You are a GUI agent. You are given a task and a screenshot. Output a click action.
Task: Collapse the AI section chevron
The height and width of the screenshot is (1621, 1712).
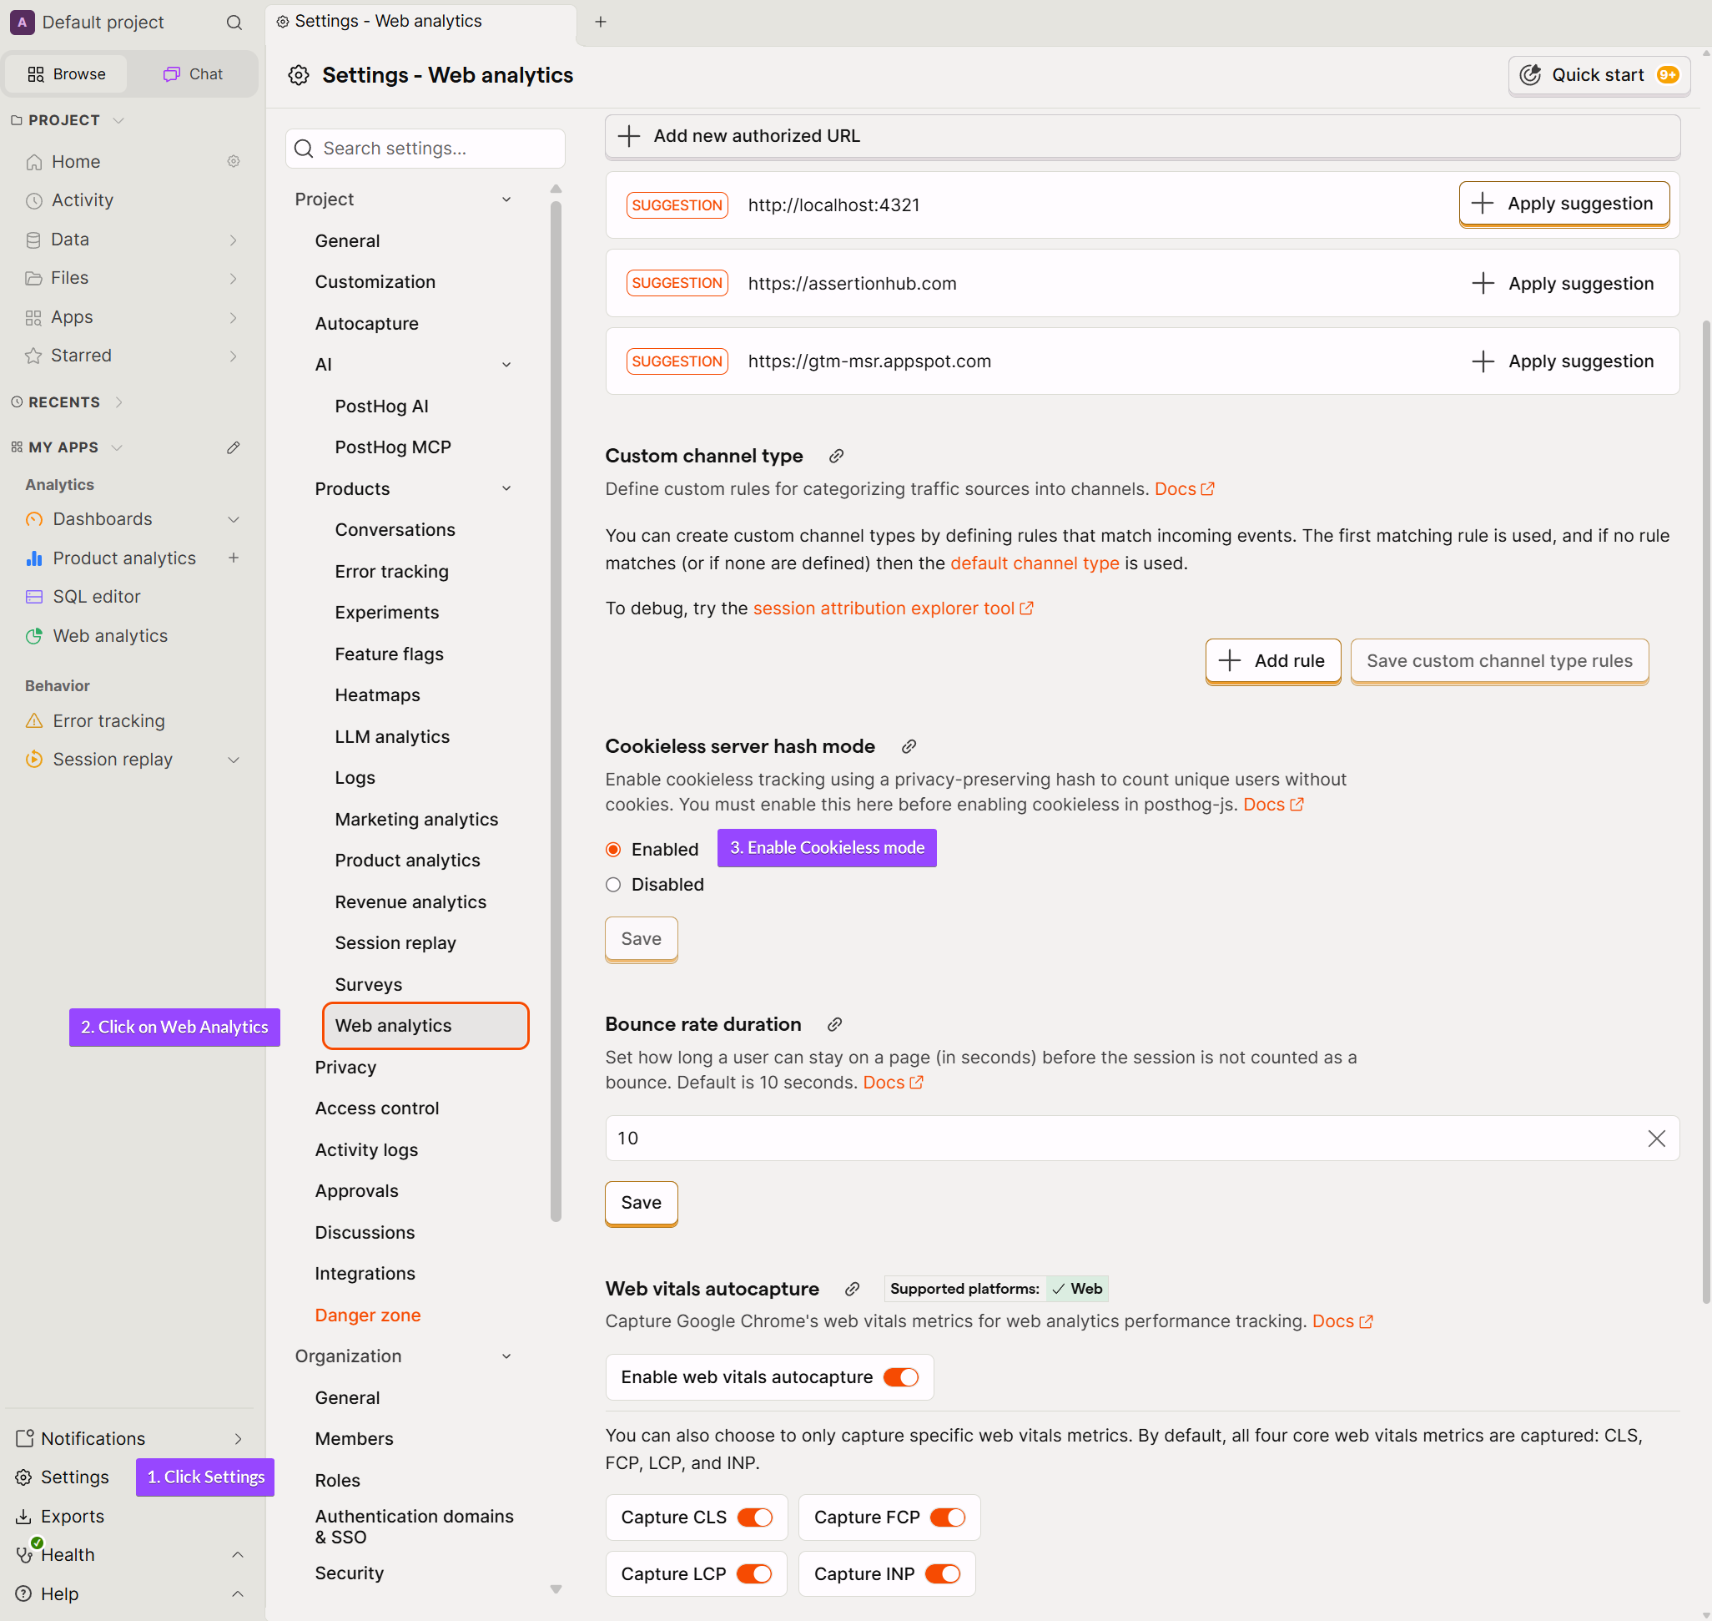coord(507,364)
